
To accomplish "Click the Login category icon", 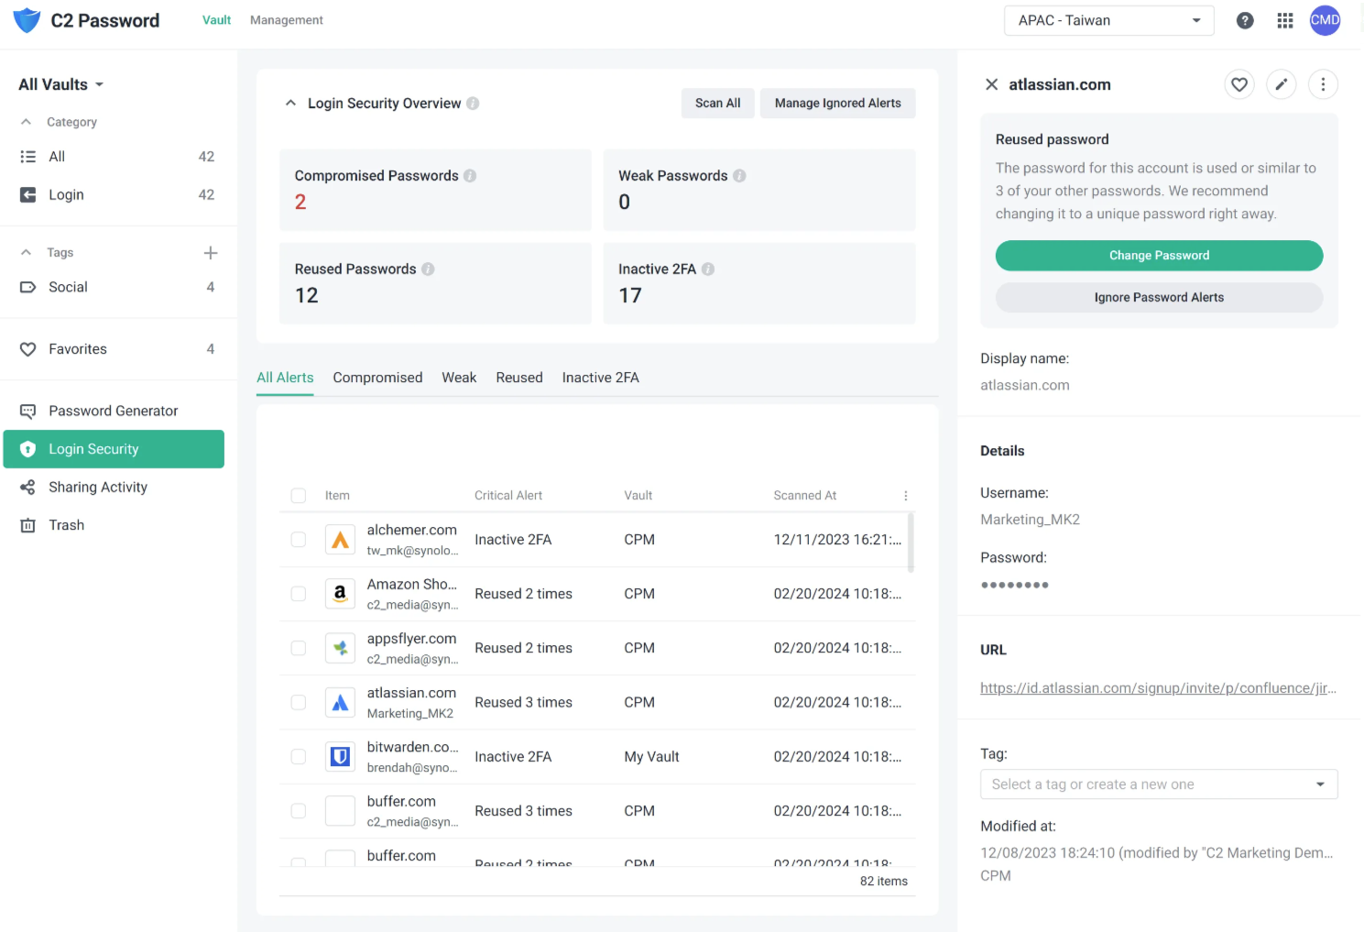I will pos(28,195).
